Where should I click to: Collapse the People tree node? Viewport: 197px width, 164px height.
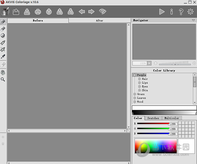click(135, 75)
